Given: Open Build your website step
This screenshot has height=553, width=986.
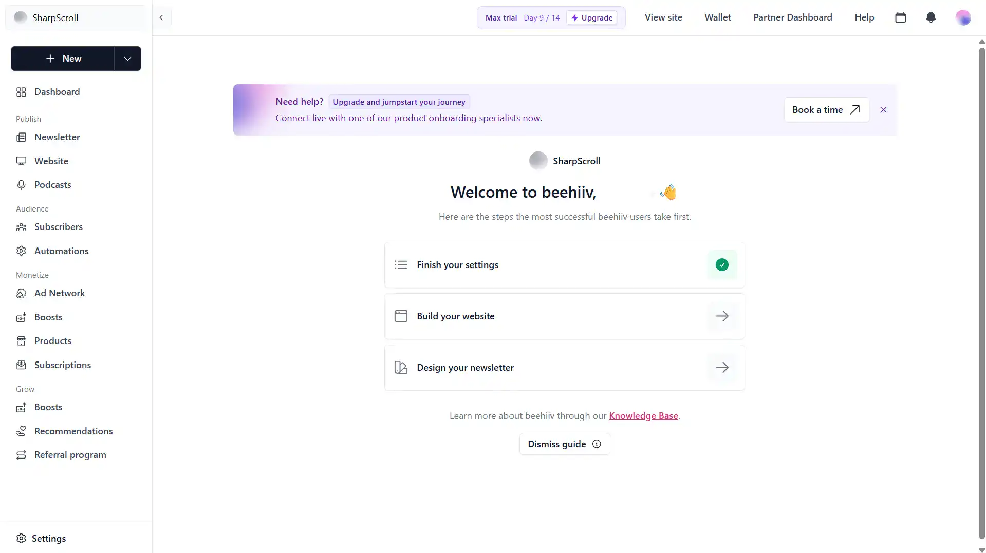Looking at the screenshot, I should tap(565, 316).
